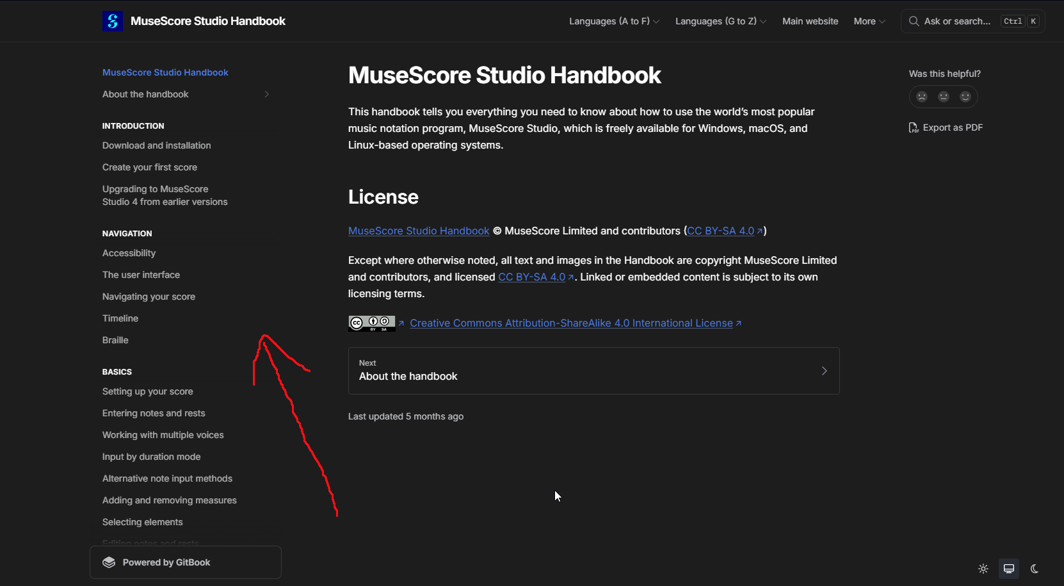Open Download and installation page
Viewport: 1064px width, 586px height.
(156, 145)
